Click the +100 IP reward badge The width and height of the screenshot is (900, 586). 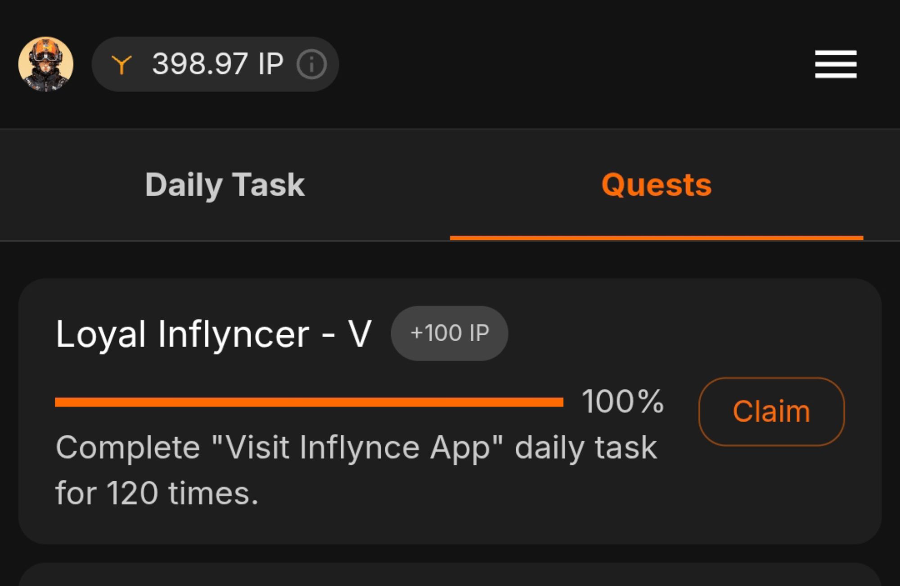pos(449,333)
